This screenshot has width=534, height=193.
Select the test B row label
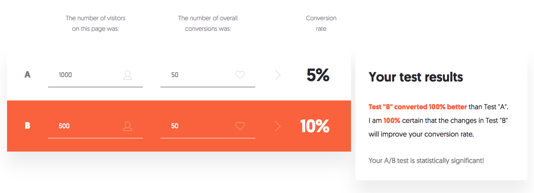point(27,126)
